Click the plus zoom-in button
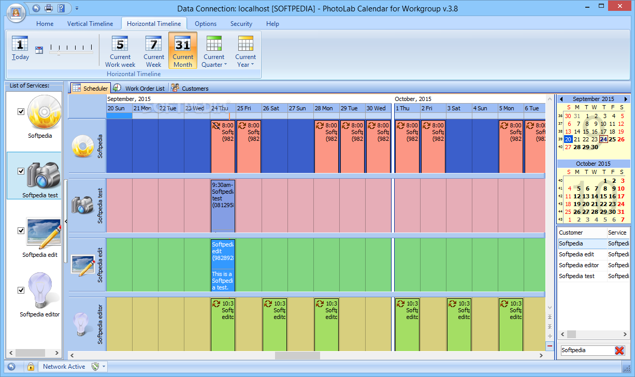635x377 pixels. coord(550,336)
